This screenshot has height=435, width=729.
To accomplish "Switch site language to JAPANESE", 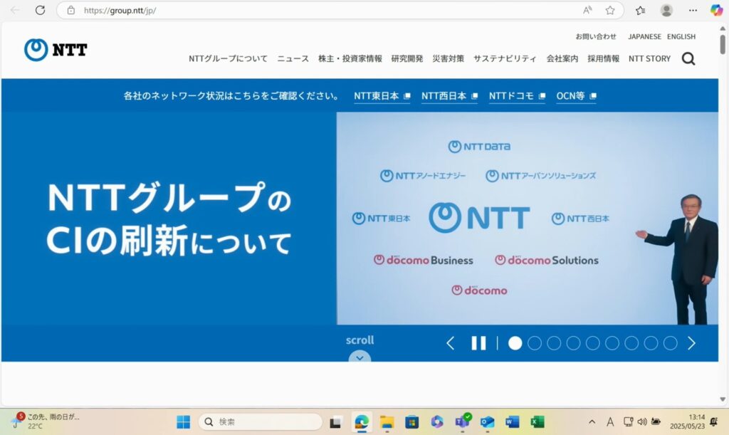I will 644,36.
